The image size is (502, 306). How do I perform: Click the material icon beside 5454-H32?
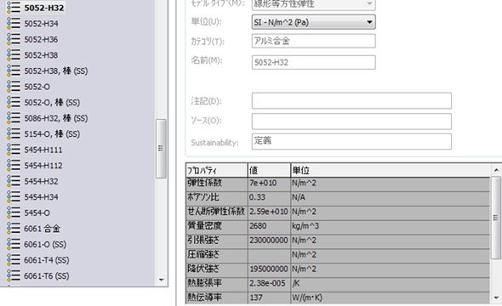(14, 181)
